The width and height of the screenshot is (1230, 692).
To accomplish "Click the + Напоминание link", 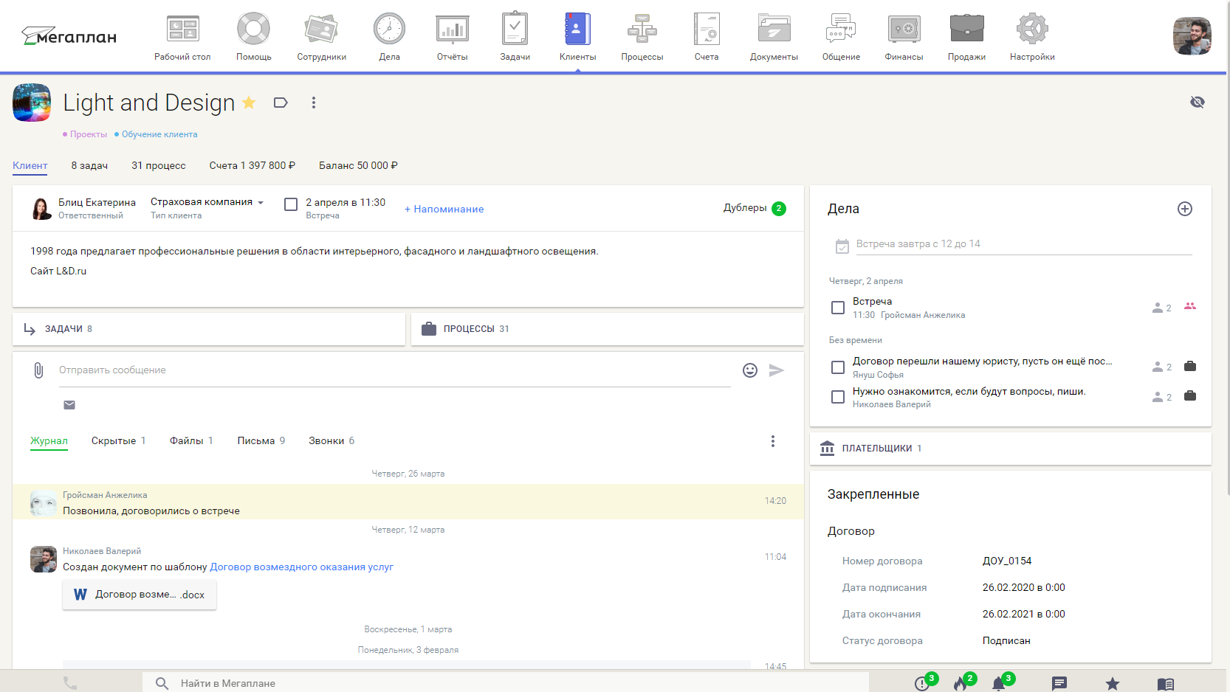I will [444, 209].
